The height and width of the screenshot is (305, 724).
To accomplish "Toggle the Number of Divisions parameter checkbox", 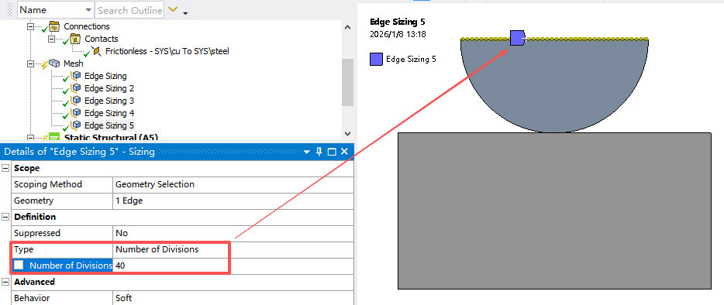I will pos(19,266).
